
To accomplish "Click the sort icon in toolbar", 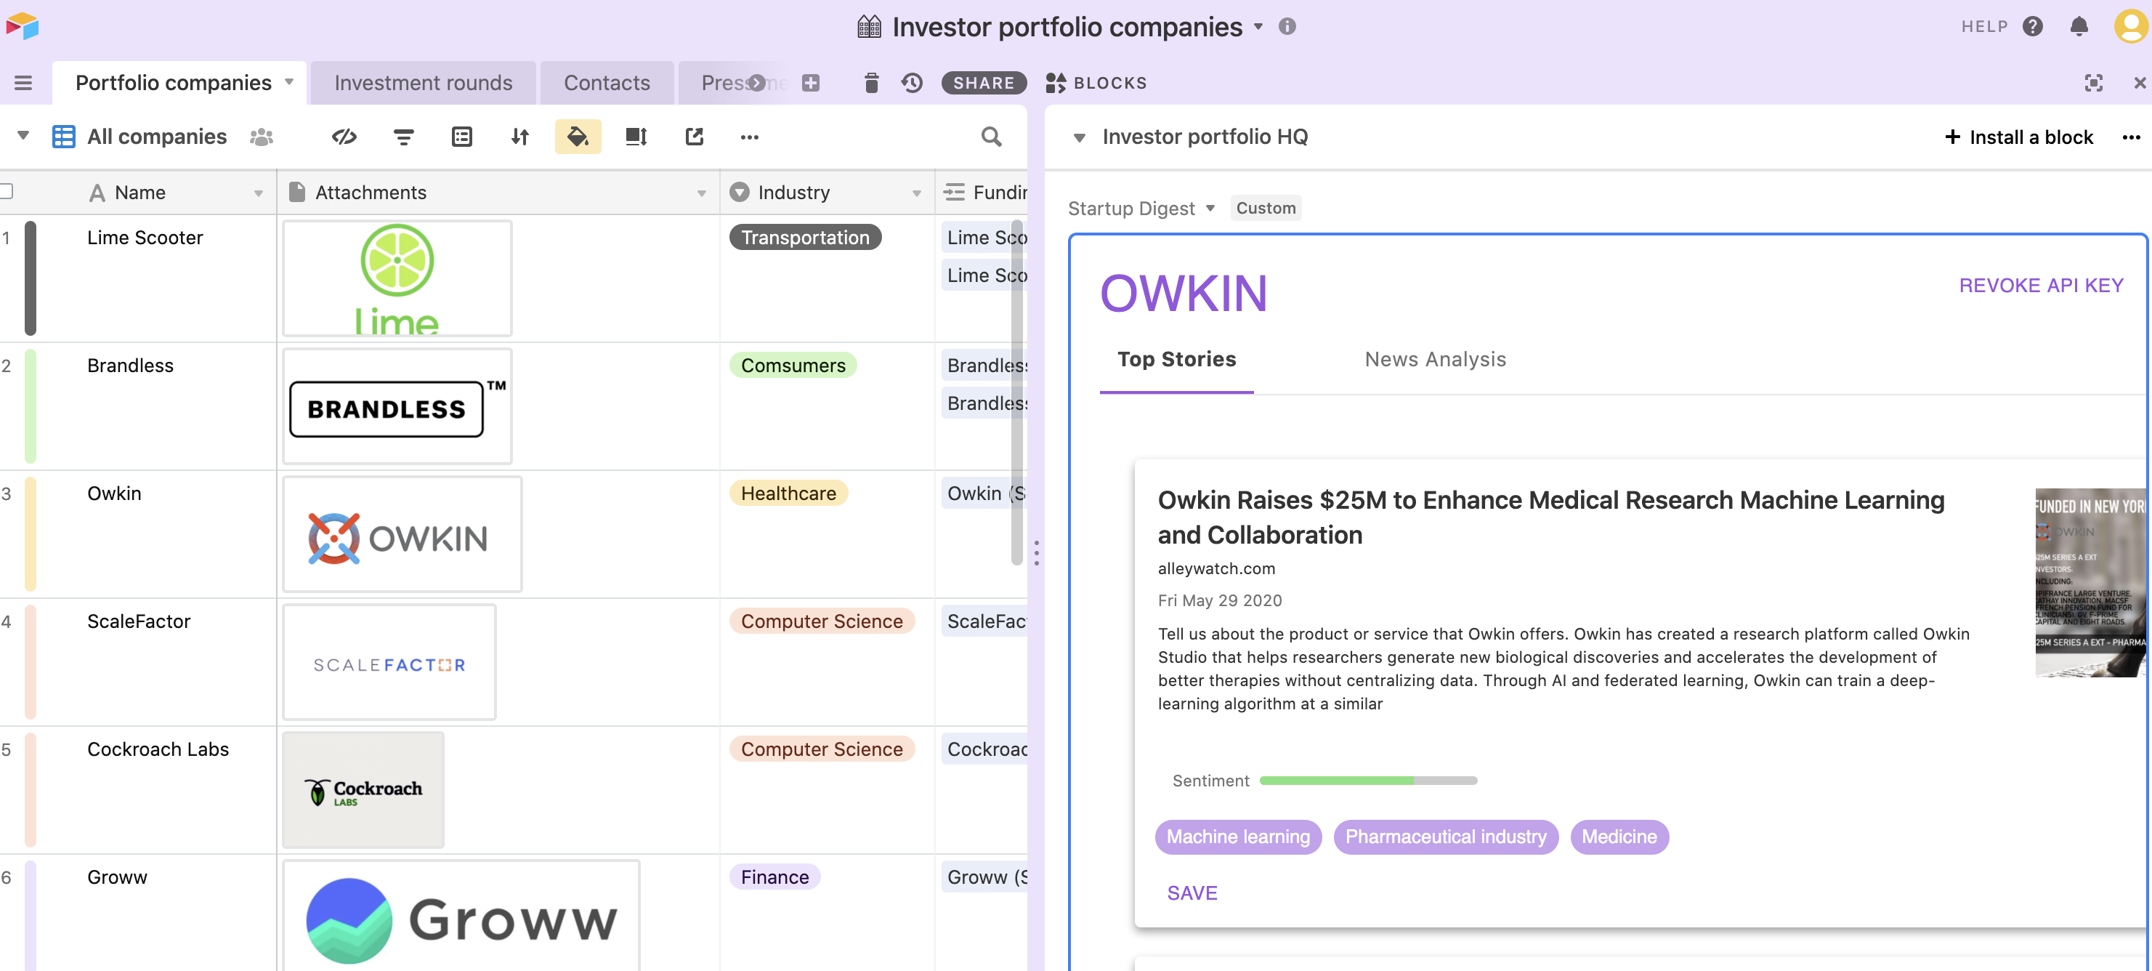I will (x=519, y=136).
